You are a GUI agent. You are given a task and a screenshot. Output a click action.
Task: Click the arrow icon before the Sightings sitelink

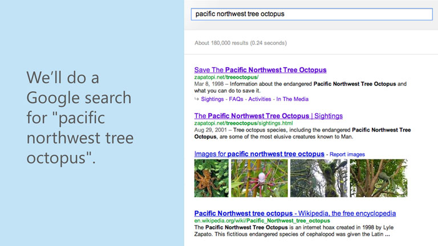click(197, 99)
